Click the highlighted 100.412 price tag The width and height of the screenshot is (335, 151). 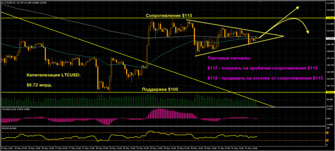pos(330,92)
